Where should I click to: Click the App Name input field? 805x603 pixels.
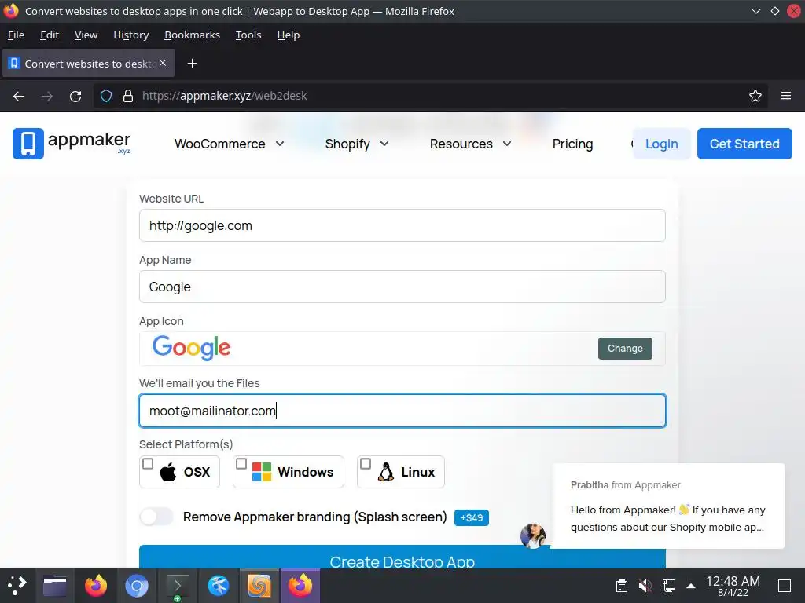402,287
